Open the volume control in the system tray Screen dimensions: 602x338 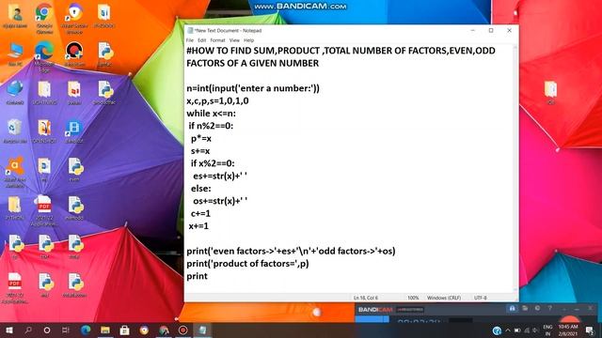point(534,330)
